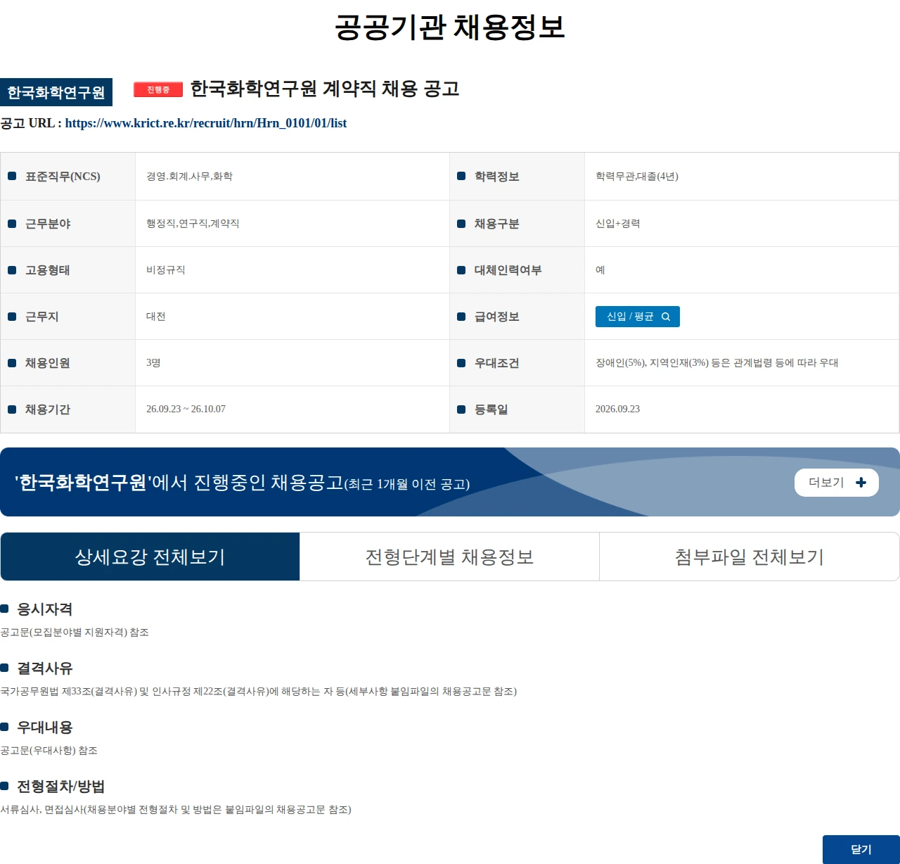Screen dimensions: 900x864
Task: Click the 서류심사, 면접심사 procedure text
Action: click(176, 810)
